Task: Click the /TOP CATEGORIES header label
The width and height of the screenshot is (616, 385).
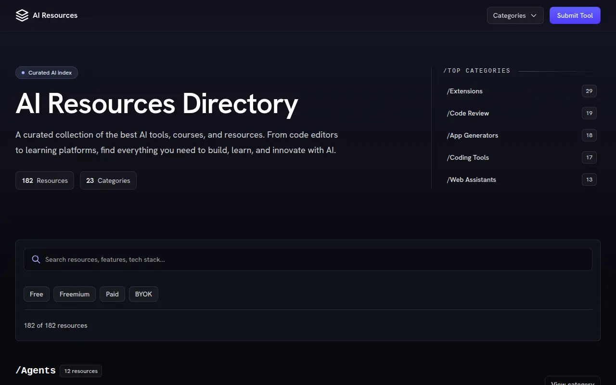Action: point(477,71)
